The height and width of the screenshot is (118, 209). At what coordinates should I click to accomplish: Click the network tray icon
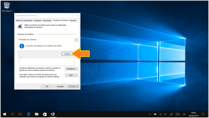coord(160,114)
